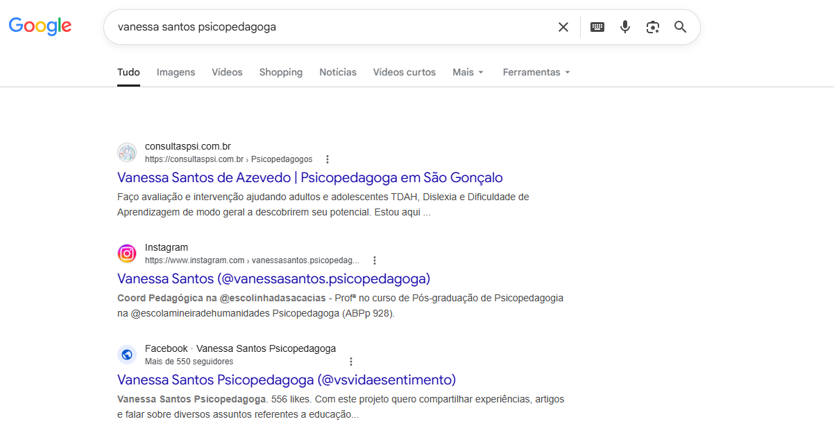Click the consultaspsi.com.br site name
Viewport: 834px width, 426px height.
(188, 146)
